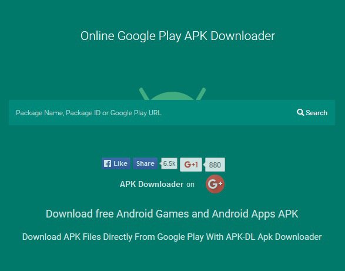This screenshot has width=345, height=271.
Task: Click the Android robot's left antenna
Action: [x=144, y=94]
